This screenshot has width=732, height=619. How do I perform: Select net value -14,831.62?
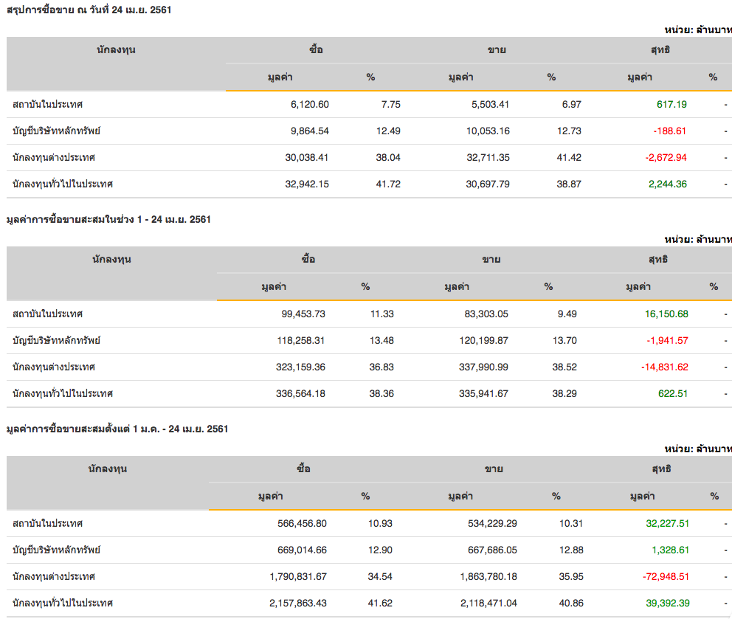coord(664,367)
